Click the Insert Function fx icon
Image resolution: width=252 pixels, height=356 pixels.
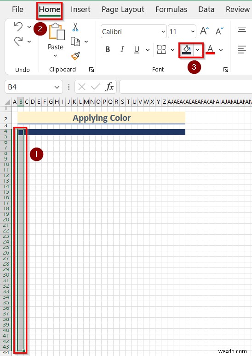[x=109, y=87]
